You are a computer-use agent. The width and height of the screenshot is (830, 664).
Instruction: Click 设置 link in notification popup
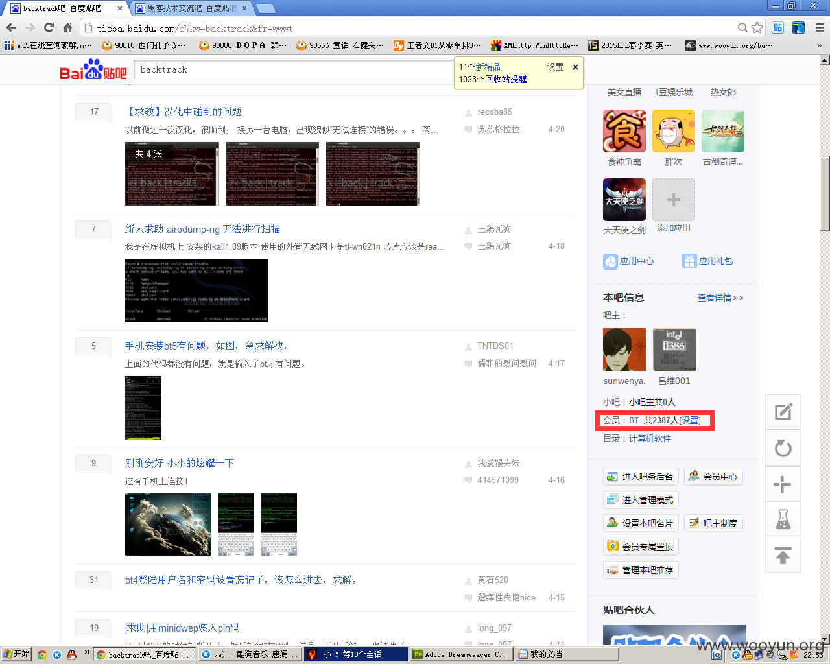pyautogui.click(x=555, y=67)
